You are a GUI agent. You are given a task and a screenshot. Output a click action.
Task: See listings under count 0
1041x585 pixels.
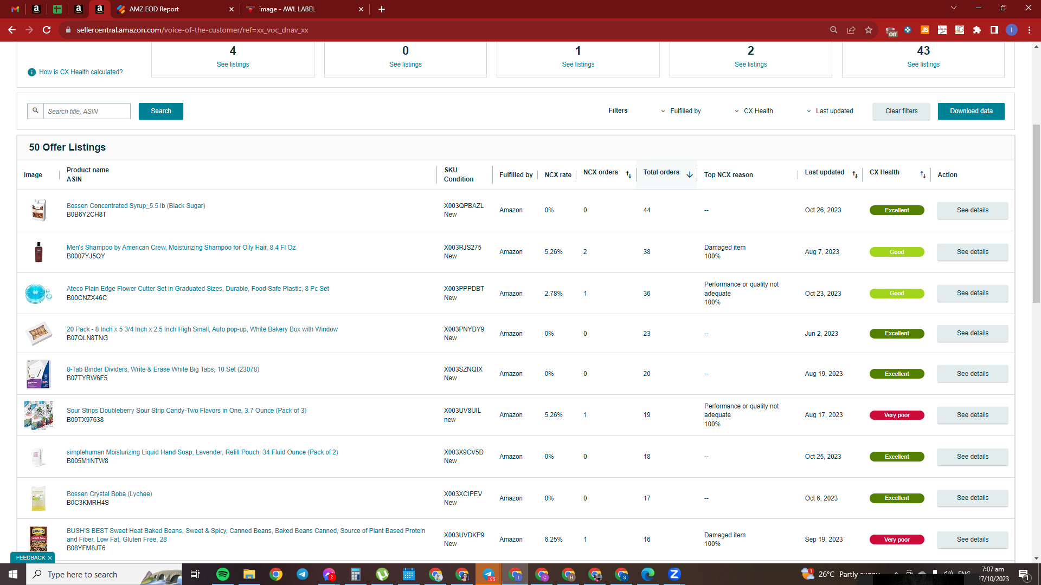pos(406,64)
